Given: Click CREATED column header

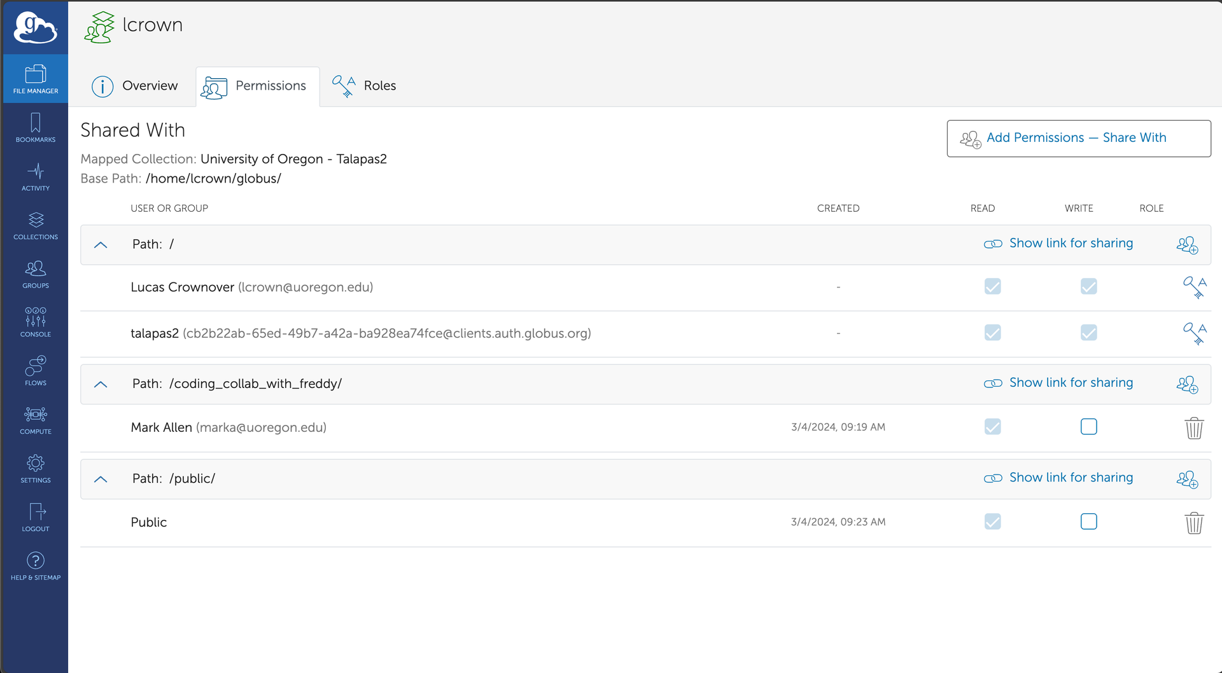Looking at the screenshot, I should click(x=838, y=209).
